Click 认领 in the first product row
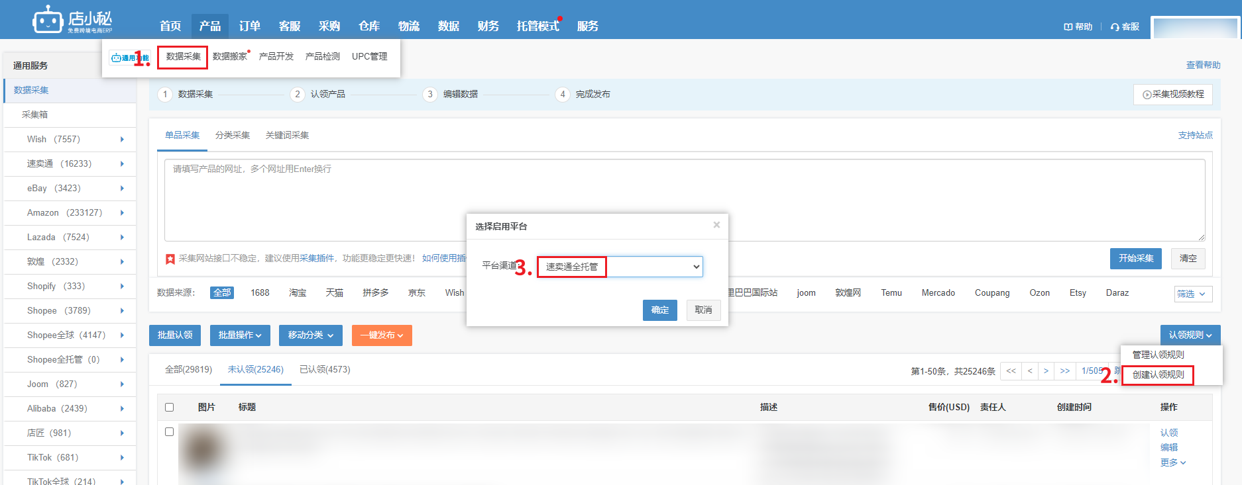Image resolution: width=1242 pixels, height=485 pixels. click(x=1169, y=433)
